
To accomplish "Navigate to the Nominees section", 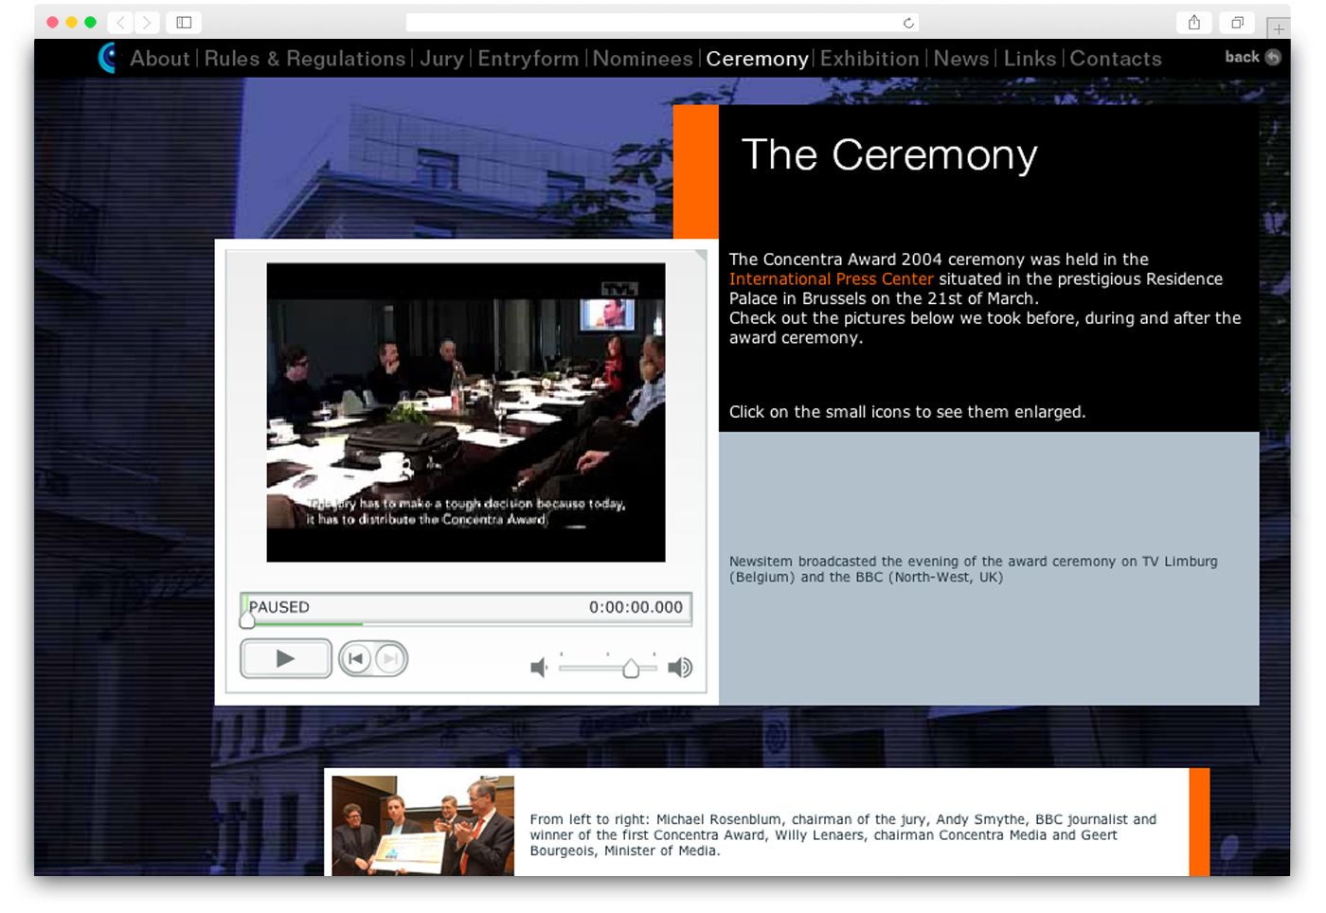I will (x=642, y=59).
